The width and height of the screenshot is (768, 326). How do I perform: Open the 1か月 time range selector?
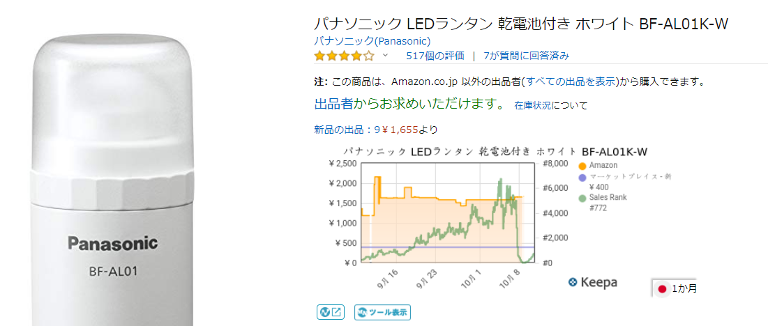pos(676,288)
